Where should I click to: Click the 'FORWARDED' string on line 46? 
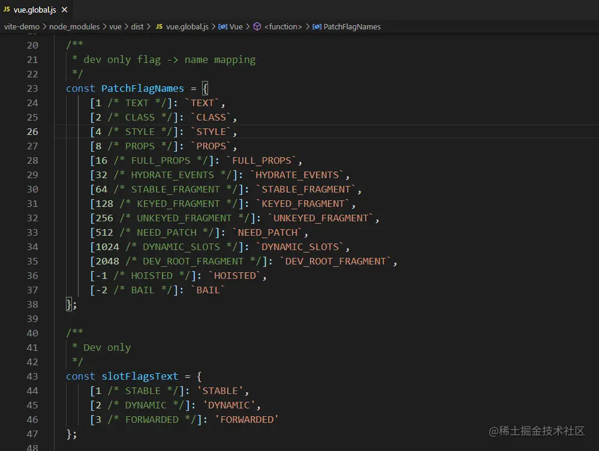click(x=246, y=420)
